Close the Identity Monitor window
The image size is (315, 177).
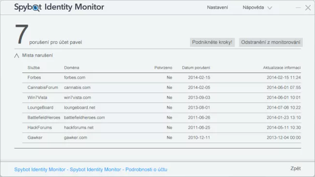(x=308, y=8)
